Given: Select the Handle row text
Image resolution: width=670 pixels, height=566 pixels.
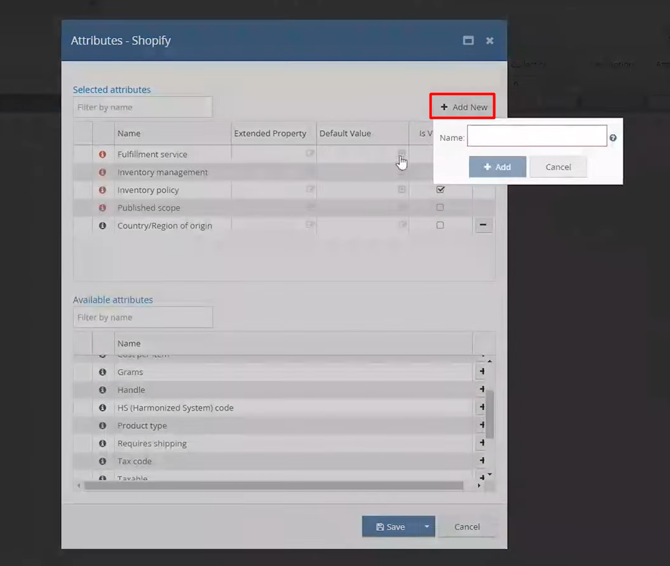Looking at the screenshot, I should click(131, 390).
